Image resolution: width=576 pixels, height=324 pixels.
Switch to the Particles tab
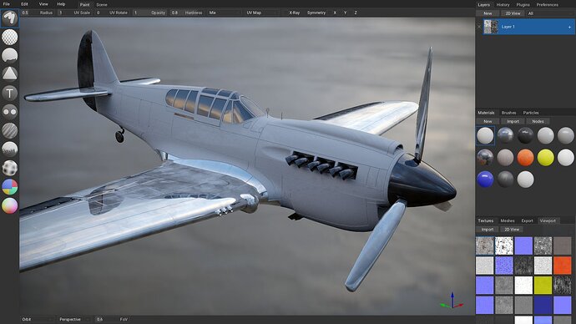point(531,113)
